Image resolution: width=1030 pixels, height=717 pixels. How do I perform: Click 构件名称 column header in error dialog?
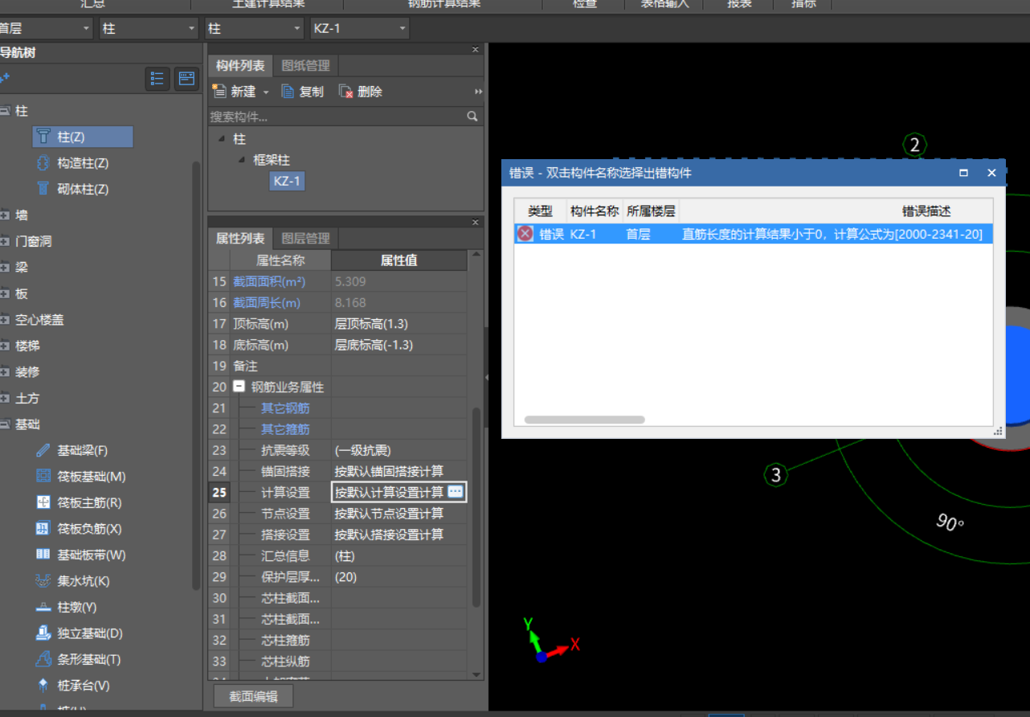(595, 211)
